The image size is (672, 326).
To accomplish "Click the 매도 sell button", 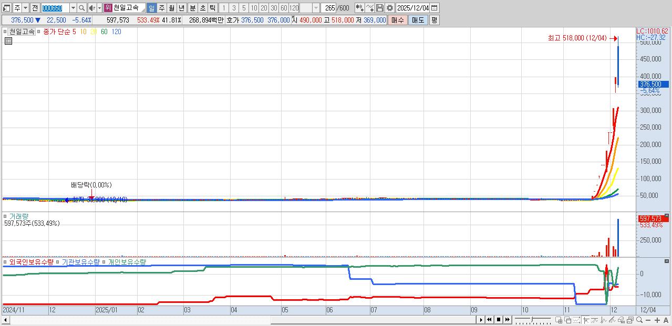I will (418, 20).
